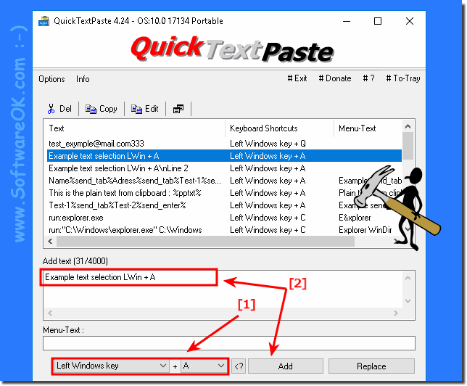Click the Keyboard Shortcuts column header
The image size is (467, 386).
[x=279, y=128]
